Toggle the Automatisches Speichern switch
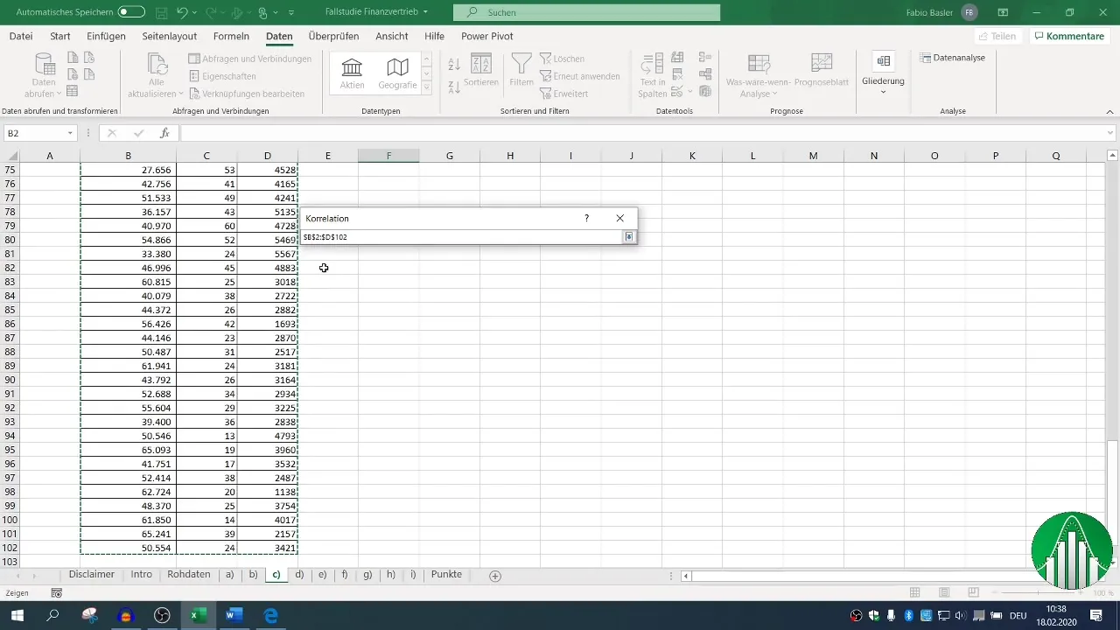The image size is (1120, 630). [x=131, y=12]
